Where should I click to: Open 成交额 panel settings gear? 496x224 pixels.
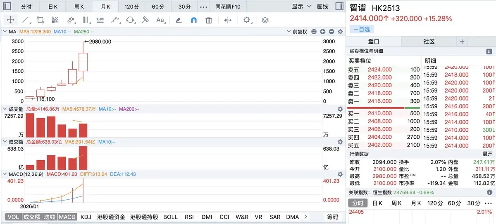[340, 142]
